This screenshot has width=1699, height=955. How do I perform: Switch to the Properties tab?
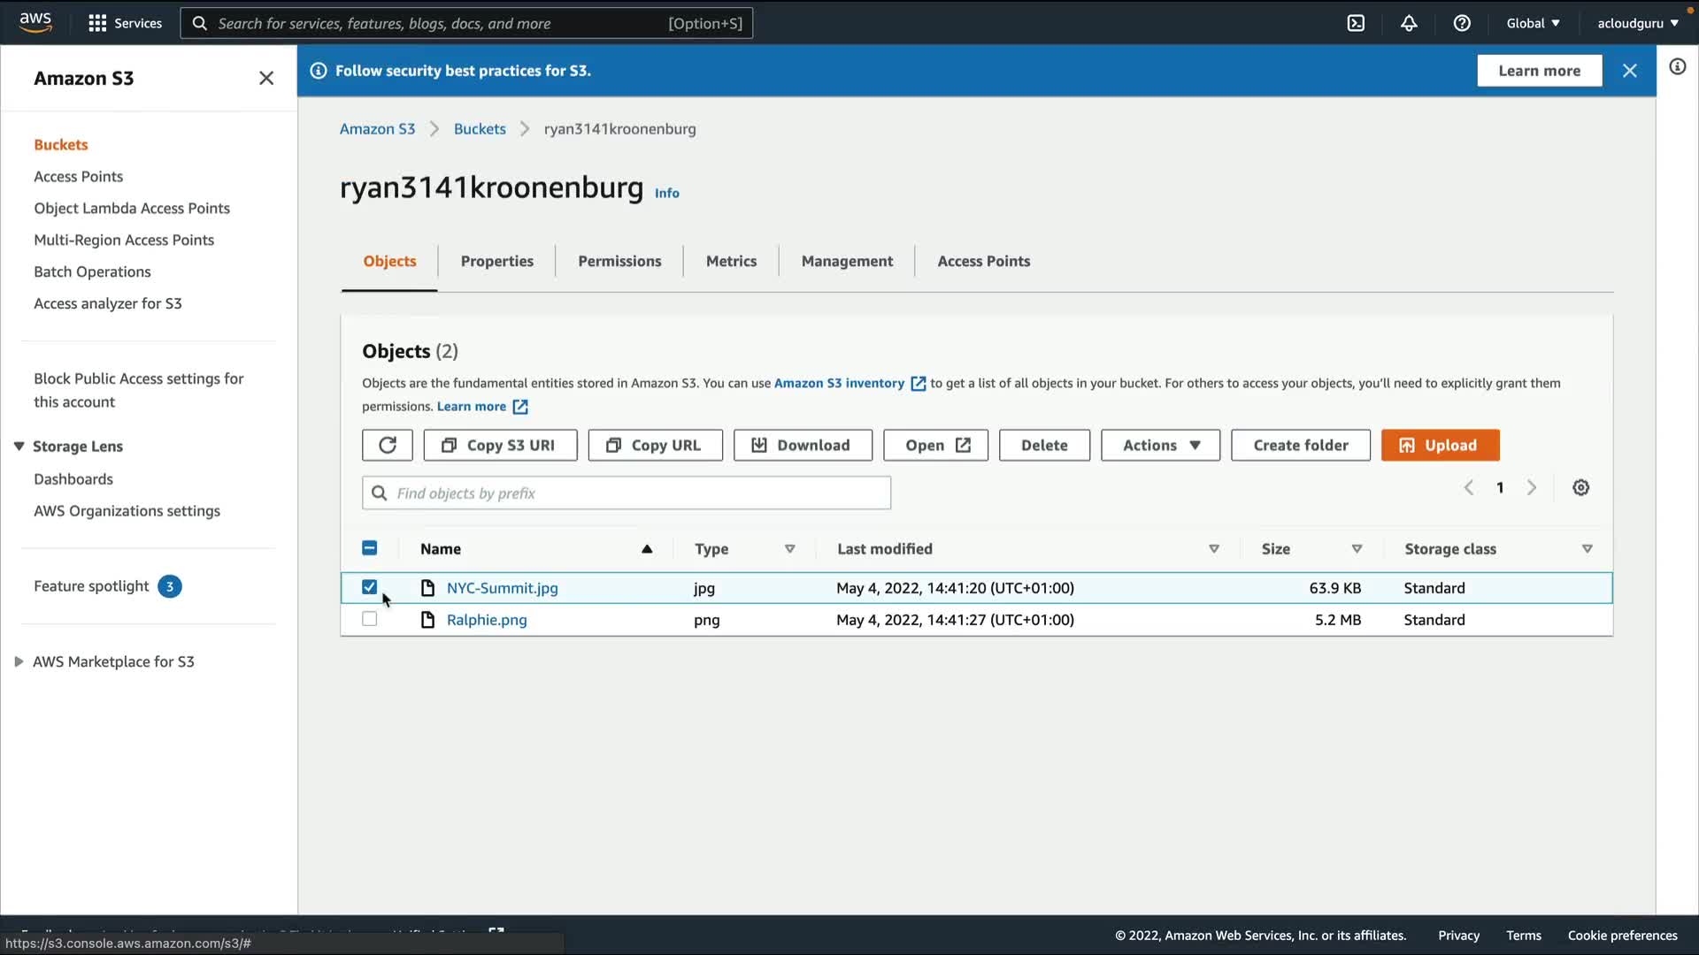(496, 261)
